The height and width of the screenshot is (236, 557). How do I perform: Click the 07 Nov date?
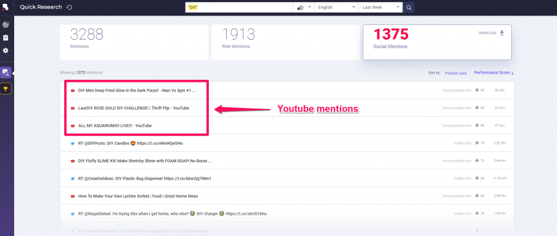[x=499, y=126]
